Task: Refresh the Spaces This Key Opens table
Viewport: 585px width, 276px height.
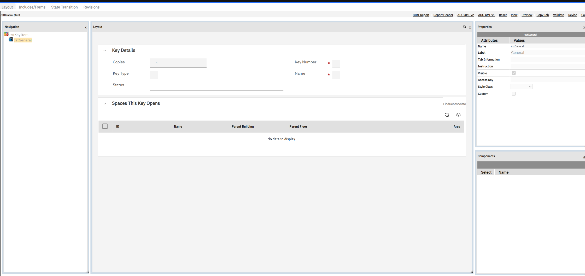Action: pyautogui.click(x=447, y=115)
